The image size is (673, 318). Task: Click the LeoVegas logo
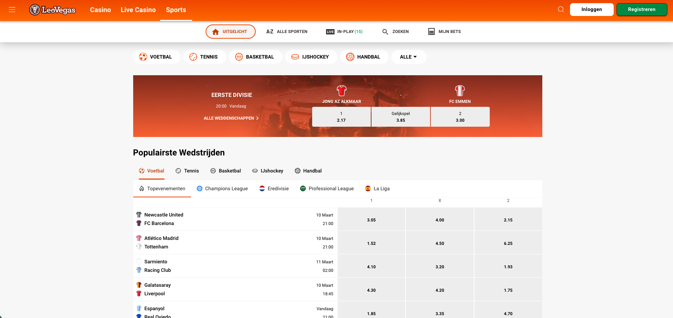pos(53,10)
